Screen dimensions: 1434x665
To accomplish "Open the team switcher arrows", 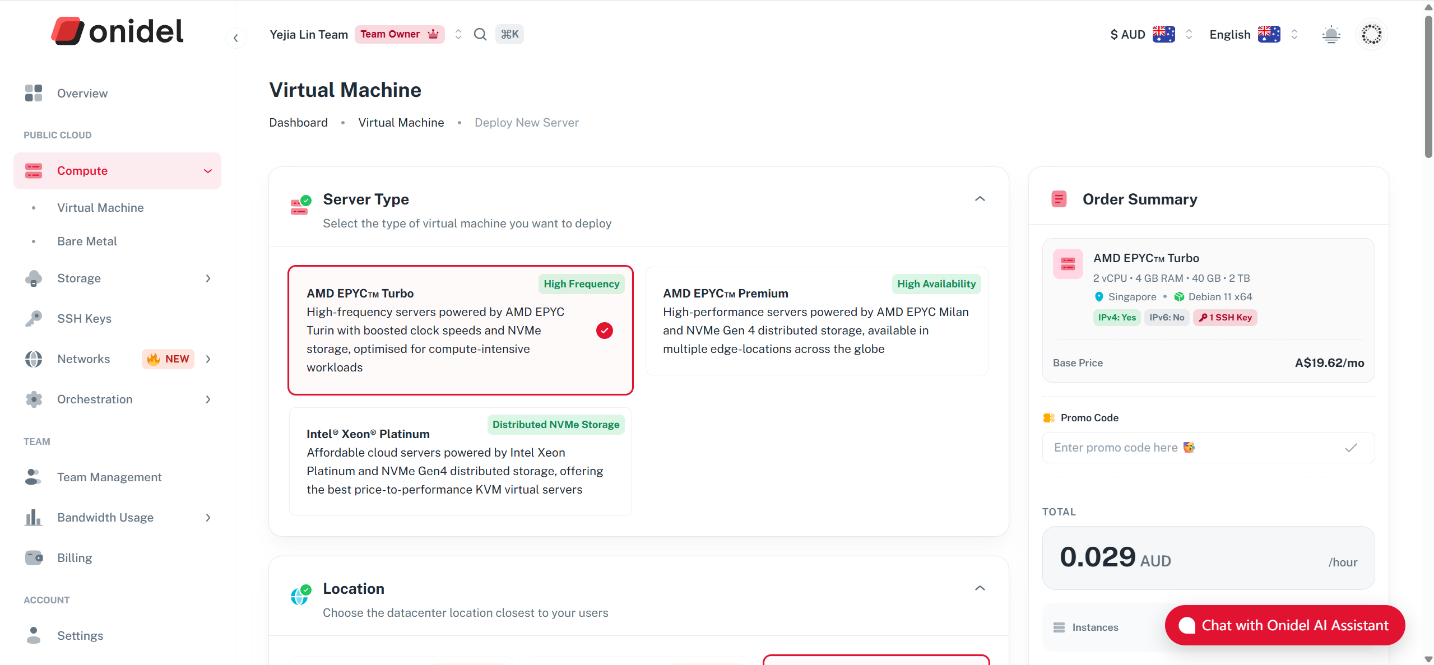I will [458, 34].
